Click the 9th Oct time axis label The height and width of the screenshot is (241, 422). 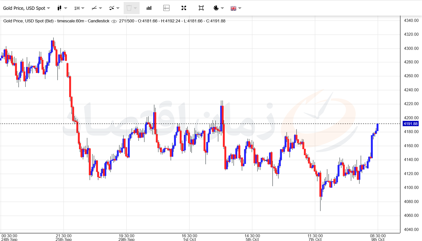pos(378,239)
